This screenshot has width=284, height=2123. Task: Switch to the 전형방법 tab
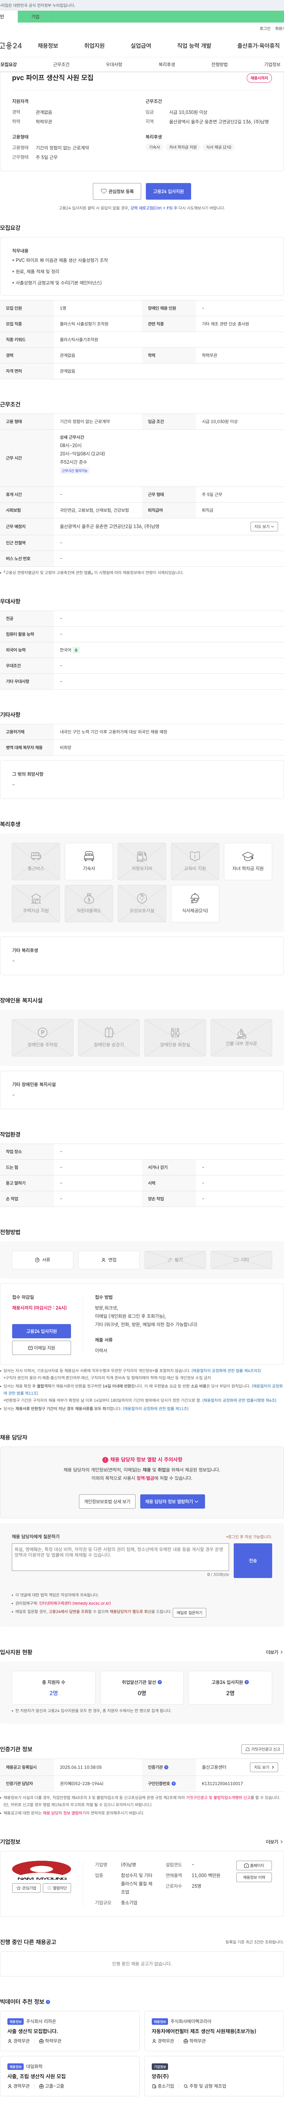click(x=219, y=64)
